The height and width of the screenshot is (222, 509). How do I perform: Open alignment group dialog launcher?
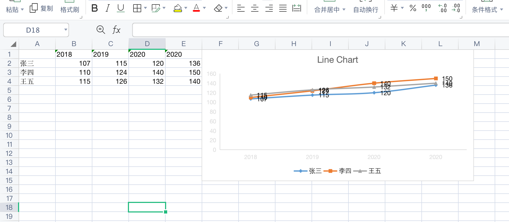coord(380,17)
